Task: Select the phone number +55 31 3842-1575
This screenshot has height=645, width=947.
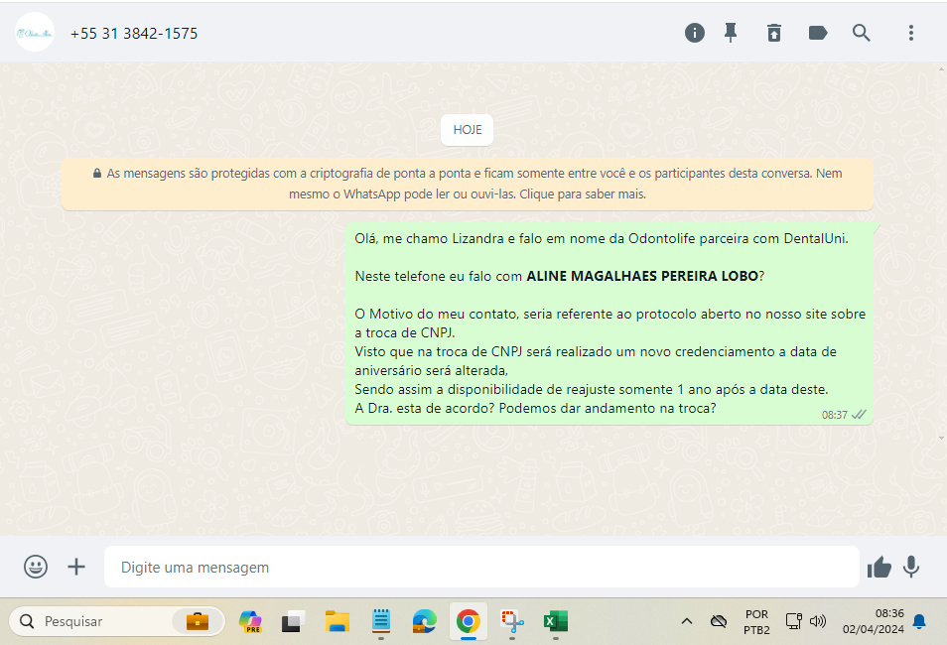Action: point(134,33)
